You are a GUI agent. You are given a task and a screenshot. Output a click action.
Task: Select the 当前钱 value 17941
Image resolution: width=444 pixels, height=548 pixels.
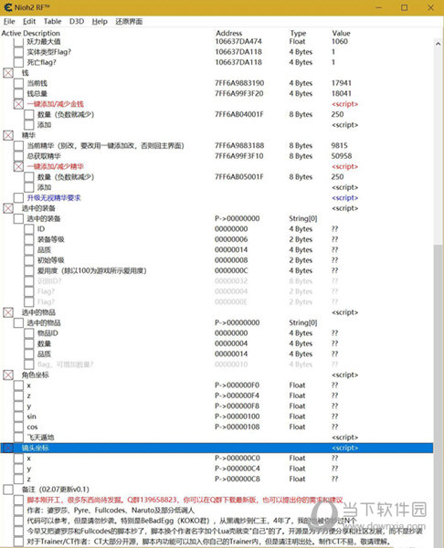point(341,83)
